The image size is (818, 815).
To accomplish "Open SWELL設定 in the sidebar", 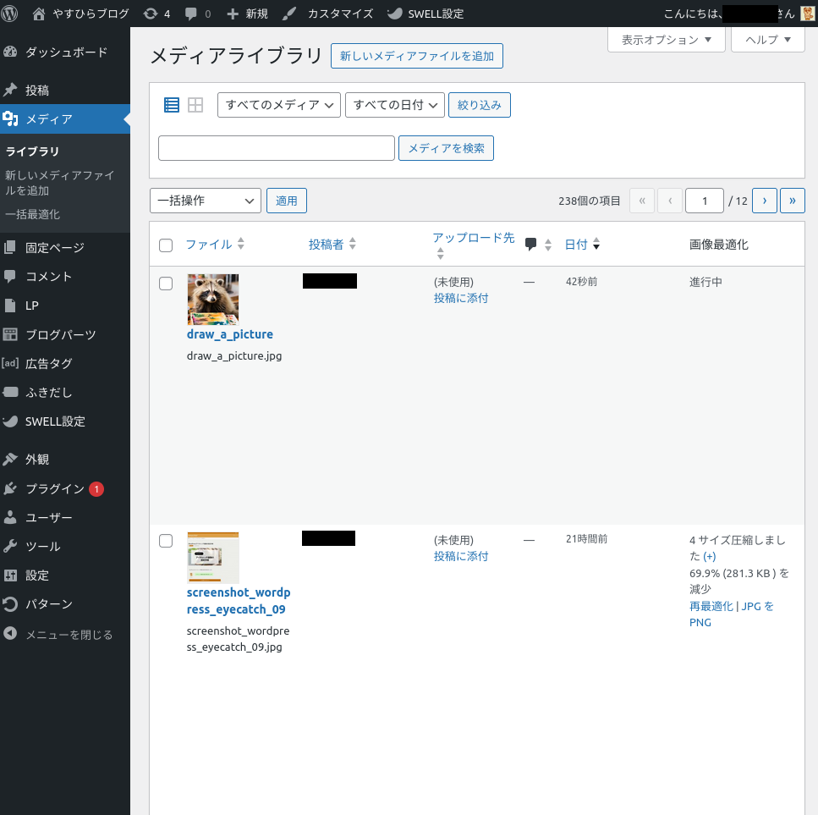I will click(x=55, y=421).
